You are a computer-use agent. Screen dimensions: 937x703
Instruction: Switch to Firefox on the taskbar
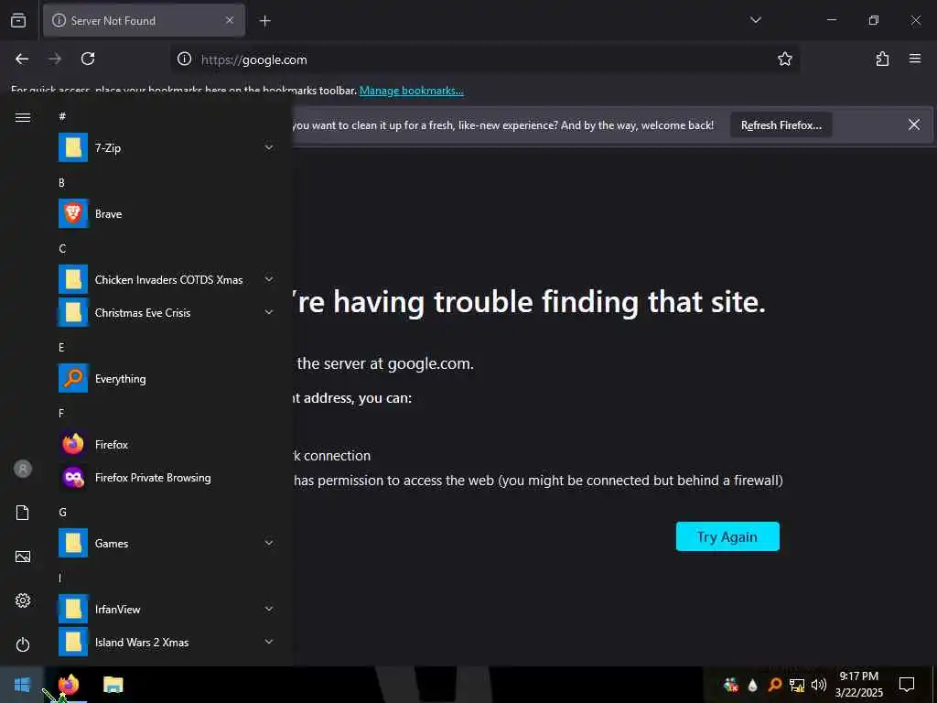tap(70, 685)
